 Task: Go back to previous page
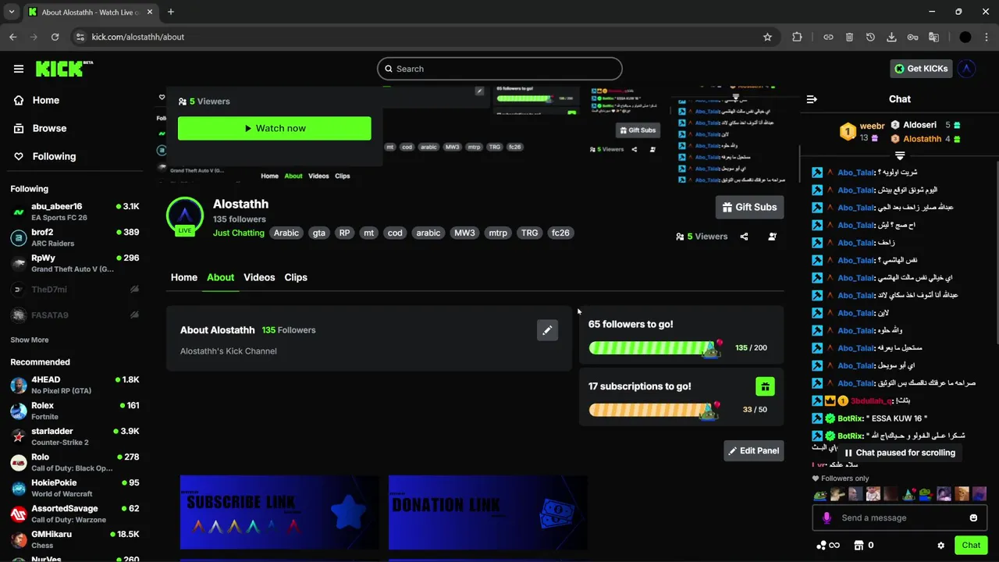pos(12,37)
